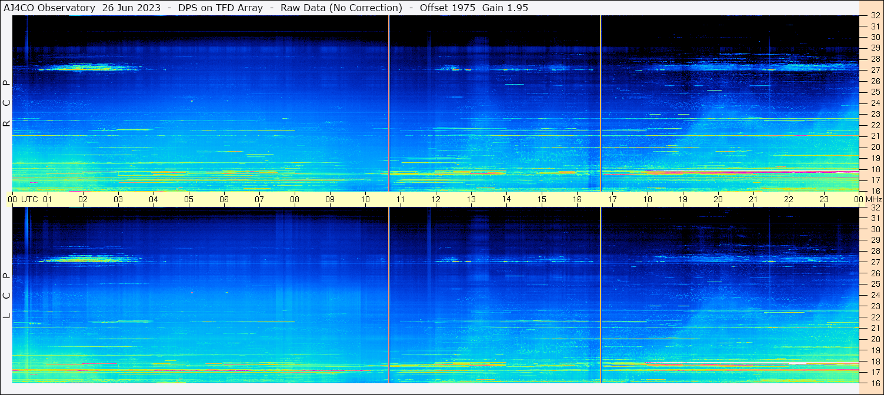Click the 10 hour tick label
This screenshot has height=395, width=884.
[365, 199]
